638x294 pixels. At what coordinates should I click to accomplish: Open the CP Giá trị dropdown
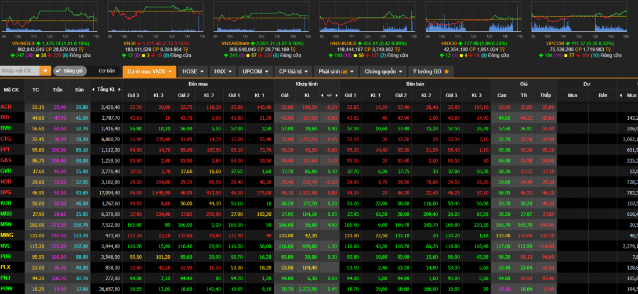293,71
